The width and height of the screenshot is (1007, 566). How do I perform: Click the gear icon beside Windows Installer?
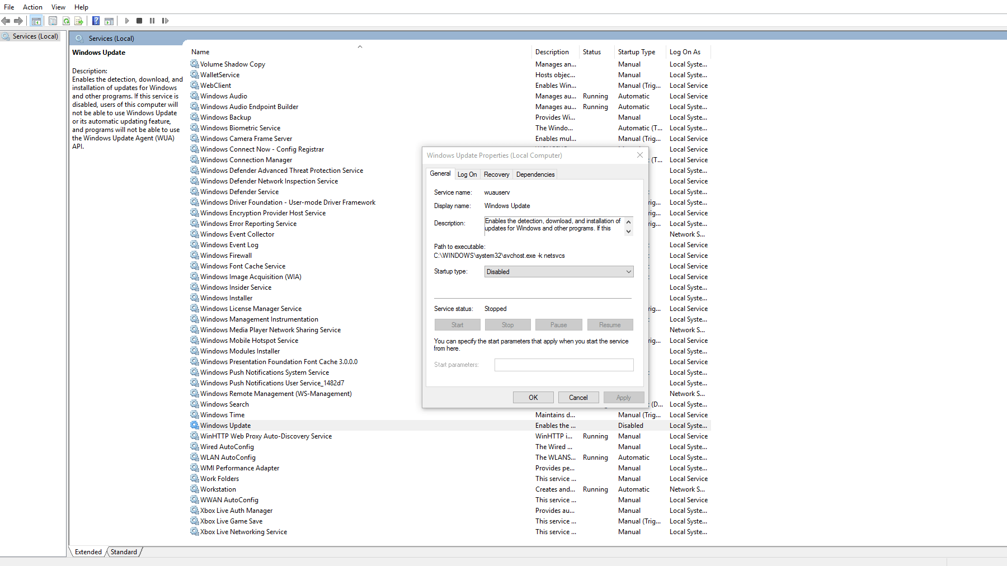coord(195,298)
